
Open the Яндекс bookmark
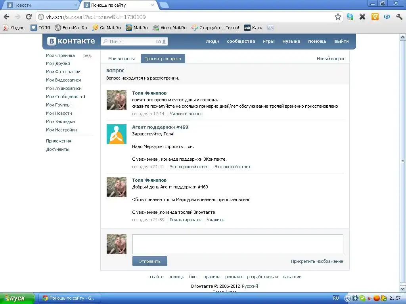click(14, 28)
